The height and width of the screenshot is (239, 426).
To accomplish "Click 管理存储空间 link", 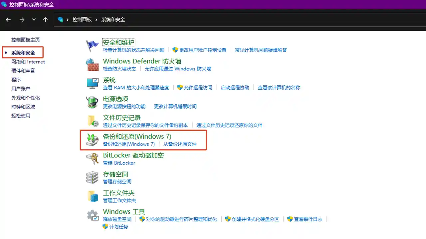I will [x=117, y=182].
